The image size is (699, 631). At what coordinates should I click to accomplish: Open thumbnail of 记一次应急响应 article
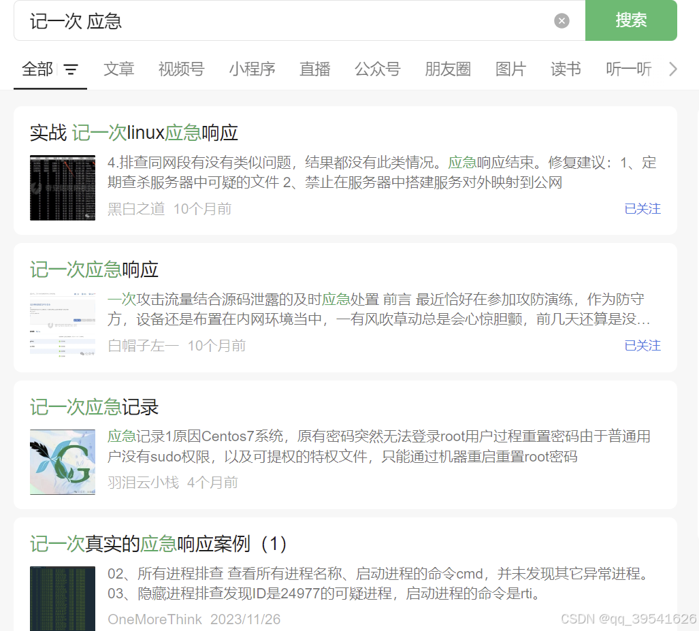[63, 325]
